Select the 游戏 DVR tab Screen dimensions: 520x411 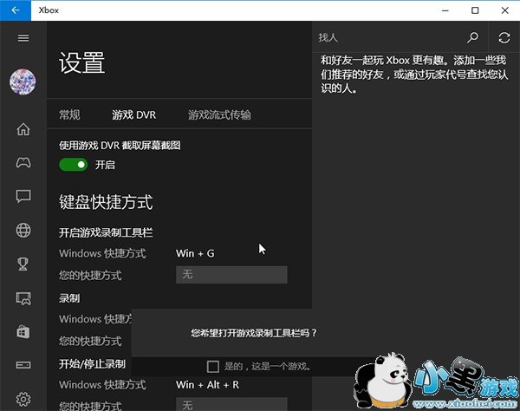point(134,114)
